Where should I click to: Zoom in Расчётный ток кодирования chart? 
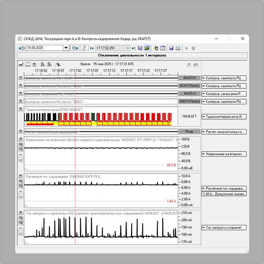21,181
